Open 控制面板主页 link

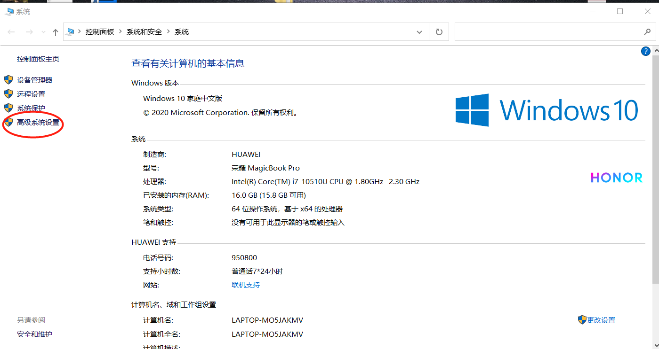(x=38, y=59)
